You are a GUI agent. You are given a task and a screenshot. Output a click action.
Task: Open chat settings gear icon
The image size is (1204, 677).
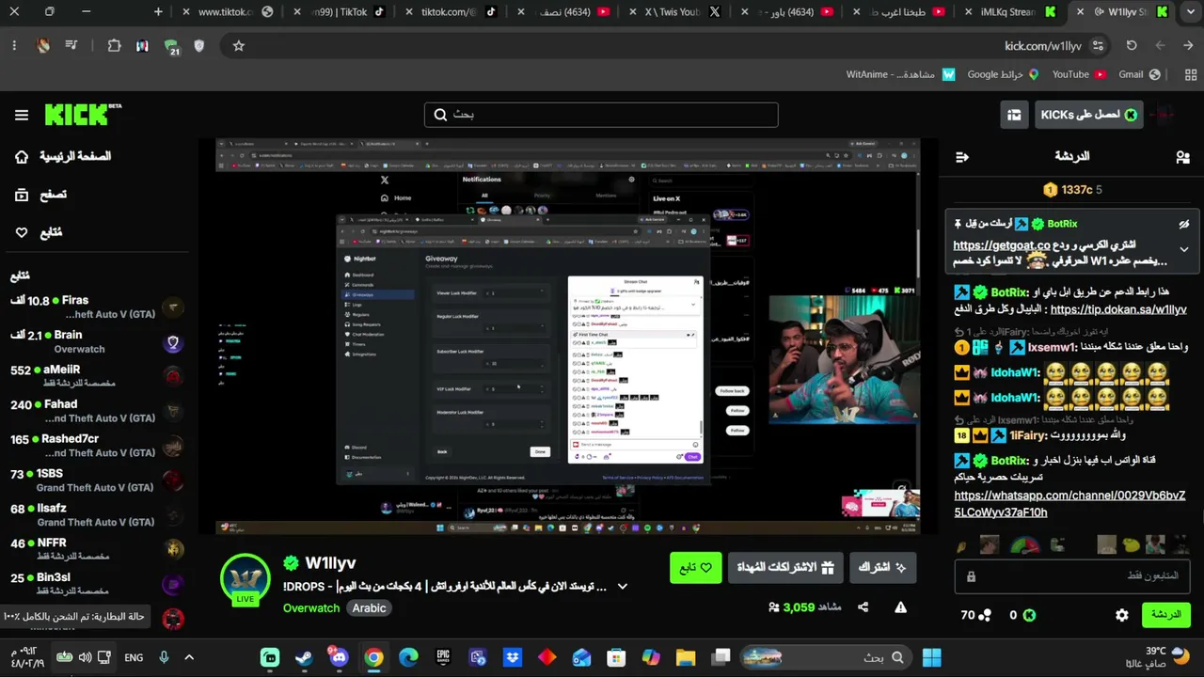(x=1122, y=615)
